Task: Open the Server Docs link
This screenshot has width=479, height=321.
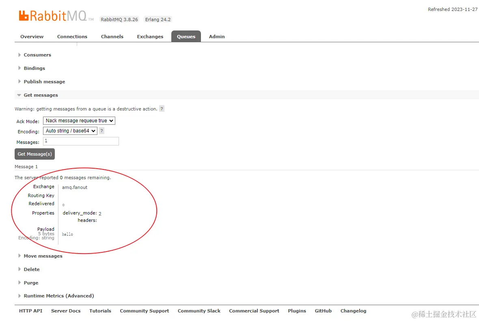Action: point(66,311)
